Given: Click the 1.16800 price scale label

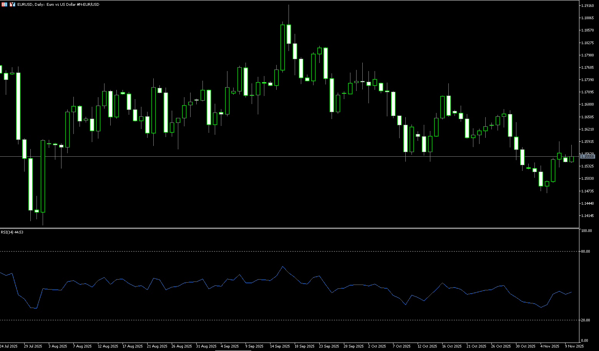Looking at the screenshot, I should 587,104.
